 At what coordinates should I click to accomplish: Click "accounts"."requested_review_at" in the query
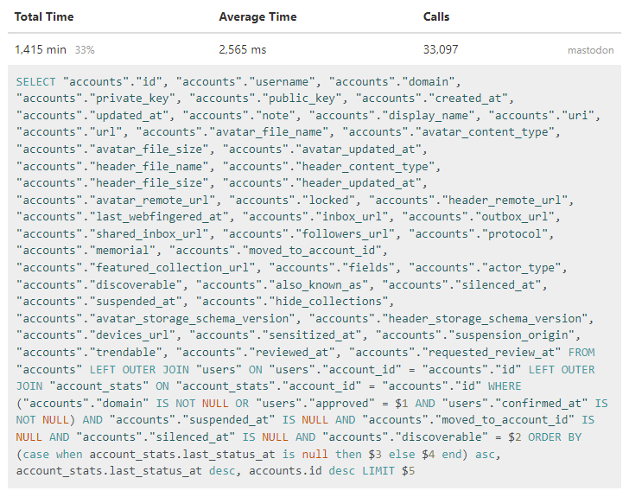pos(454,353)
